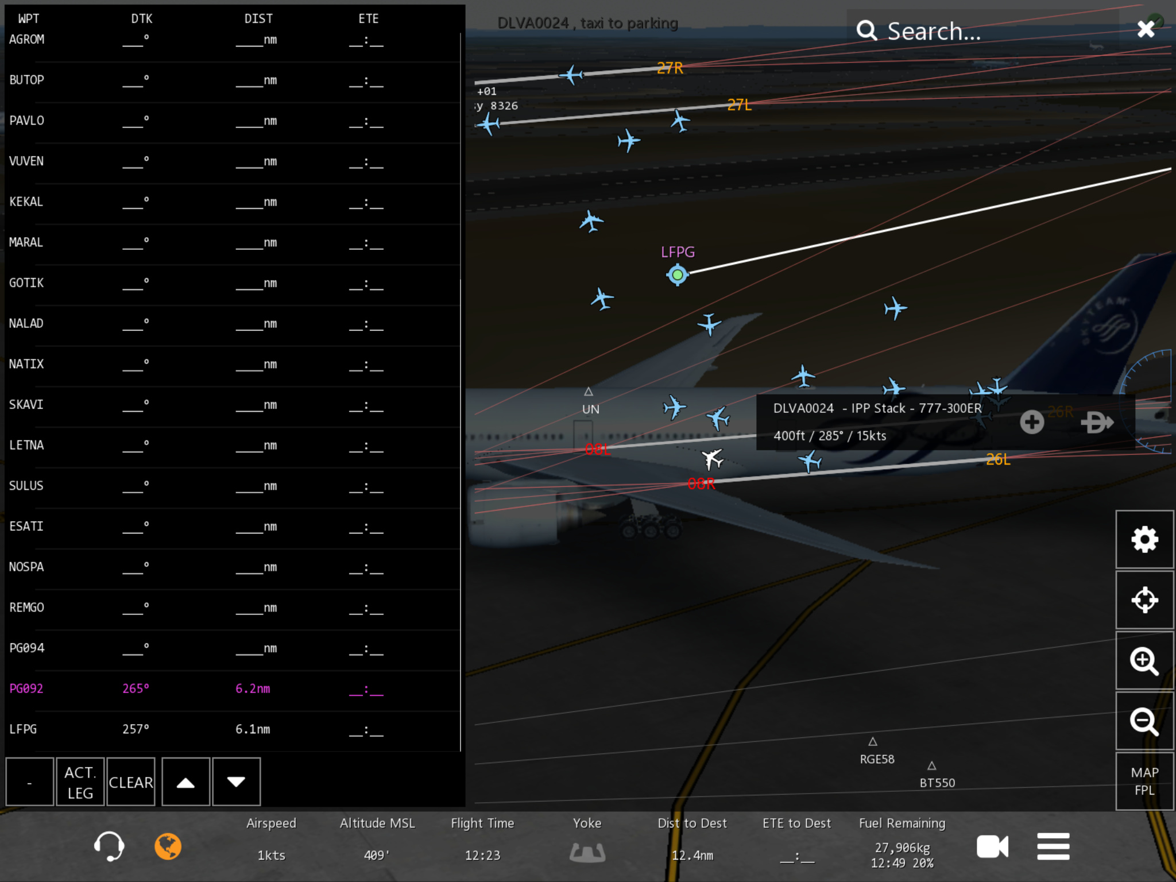The image size is (1176, 882).
Task: Open the hamburger main menu
Action: (1053, 846)
